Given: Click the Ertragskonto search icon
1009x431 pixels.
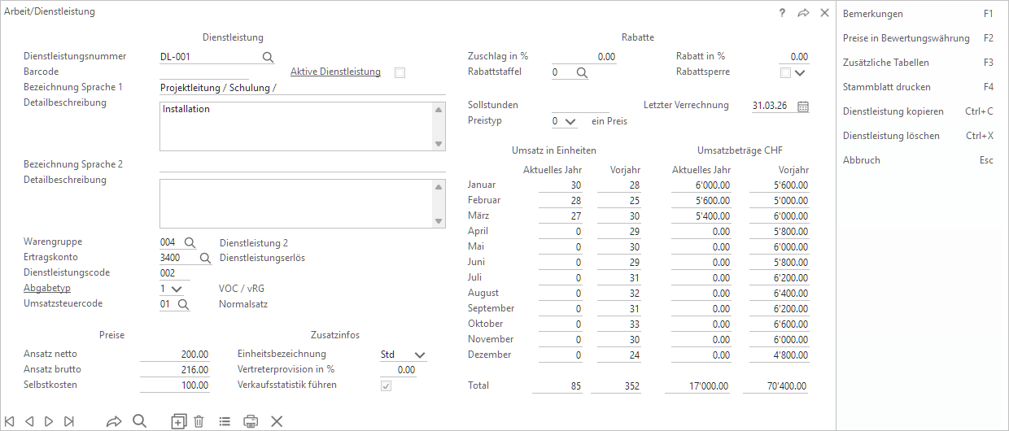Looking at the screenshot, I should point(205,258).
